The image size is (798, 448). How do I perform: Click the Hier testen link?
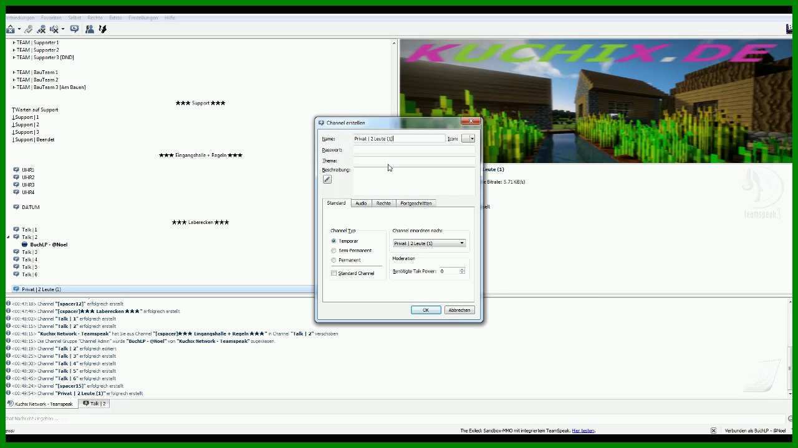click(583, 431)
